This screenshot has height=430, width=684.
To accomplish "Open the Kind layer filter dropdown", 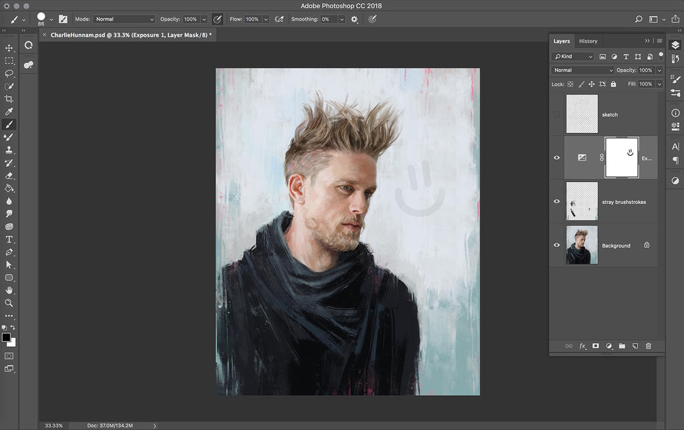I will 573,57.
